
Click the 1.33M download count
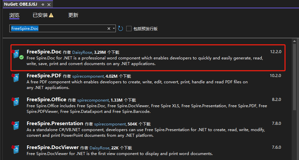pos(116,100)
